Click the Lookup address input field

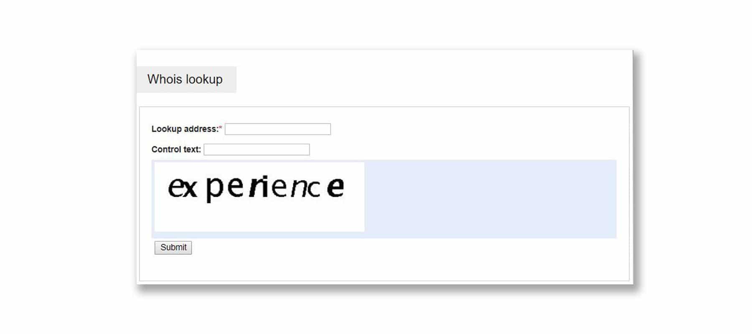[277, 129]
